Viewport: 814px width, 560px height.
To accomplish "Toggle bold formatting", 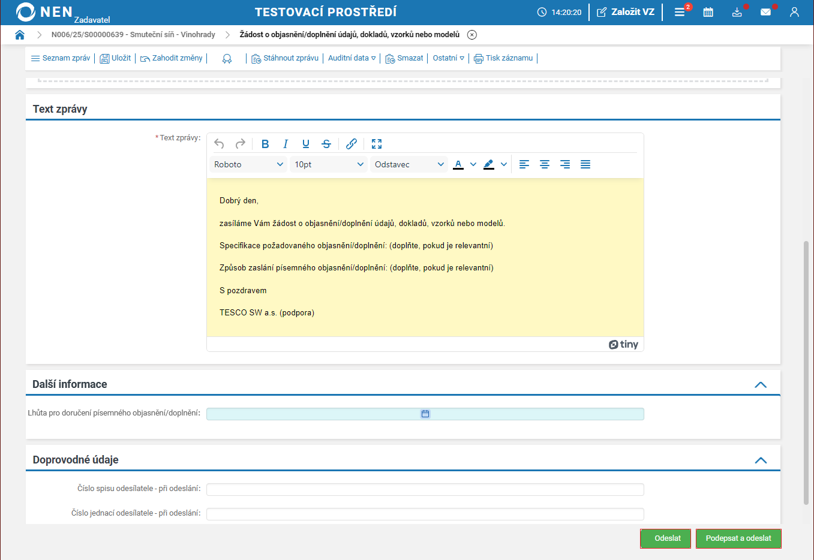I will [265, 144].
